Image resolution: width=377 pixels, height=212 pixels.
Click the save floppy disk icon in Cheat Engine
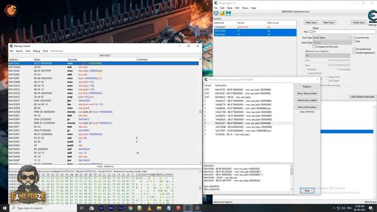click(228, 14)
